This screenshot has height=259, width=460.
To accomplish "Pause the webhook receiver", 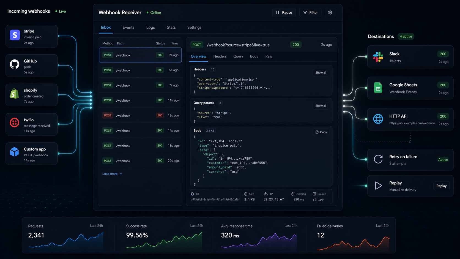I will pos(284,12).
